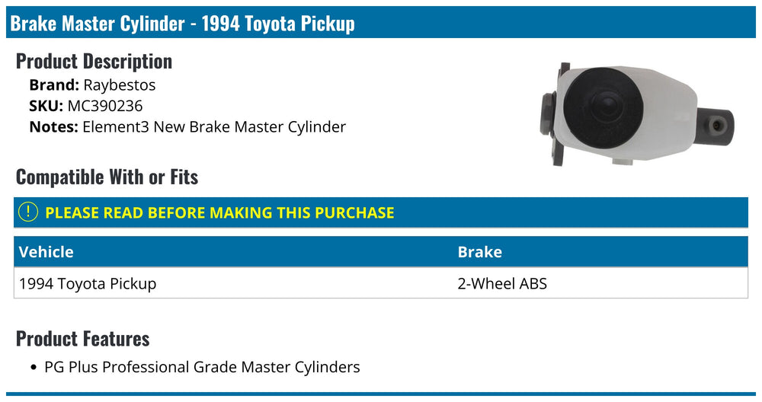Click the yellow exclamation warning icon
The image size is (762, 402).
(x=27, y=212)
